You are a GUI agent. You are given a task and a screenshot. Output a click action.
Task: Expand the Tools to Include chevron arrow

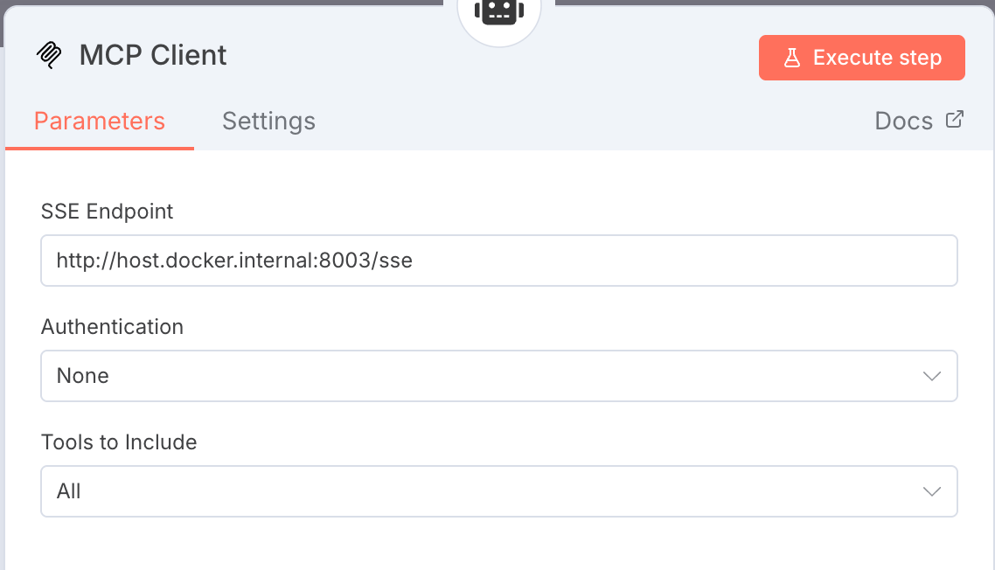(931, 491)
